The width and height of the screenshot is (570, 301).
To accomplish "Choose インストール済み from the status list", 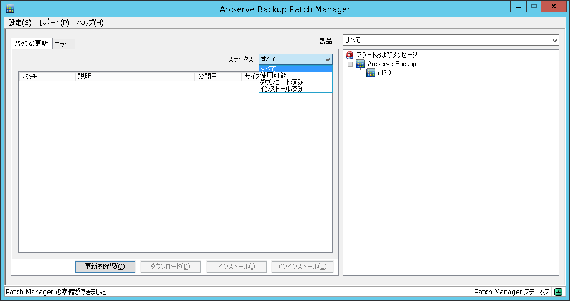I will [295, 89].
